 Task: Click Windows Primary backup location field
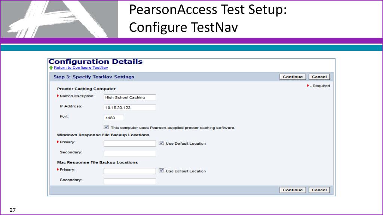tap(130, 144)
